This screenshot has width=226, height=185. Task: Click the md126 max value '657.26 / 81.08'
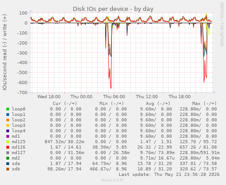[198, 147]
